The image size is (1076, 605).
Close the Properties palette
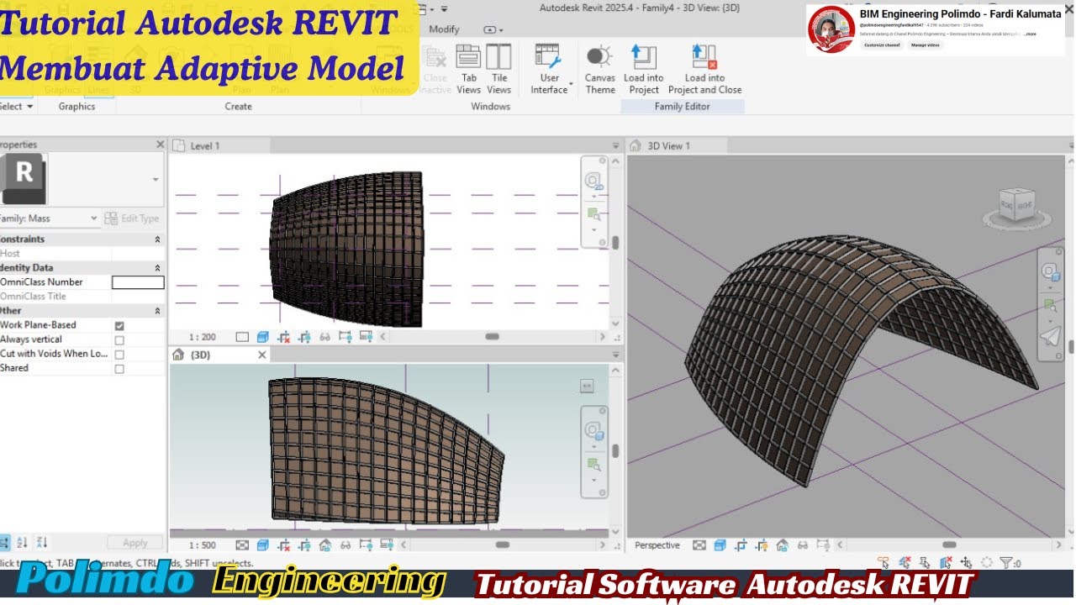point(161,145)
